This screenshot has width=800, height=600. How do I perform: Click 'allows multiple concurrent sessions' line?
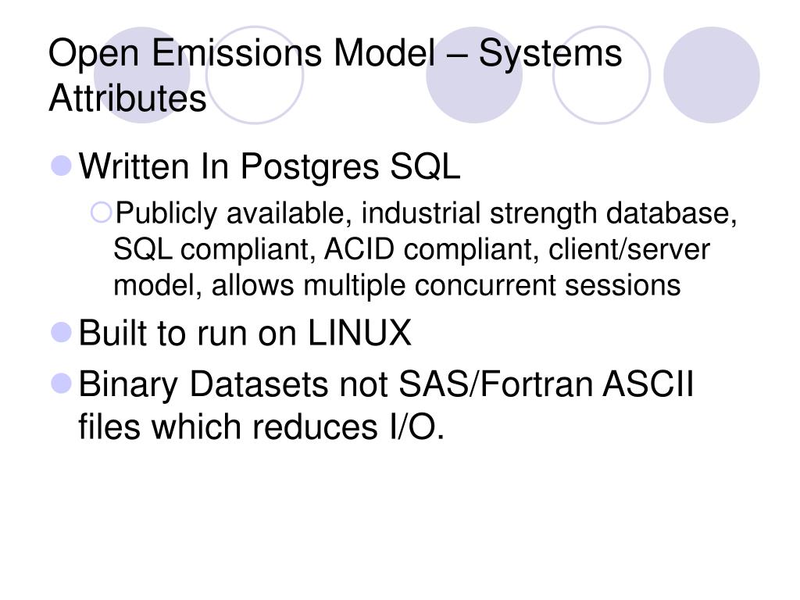[x=446, y=286]
